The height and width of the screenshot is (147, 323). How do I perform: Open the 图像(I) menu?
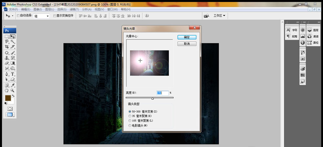coord(38,9)
